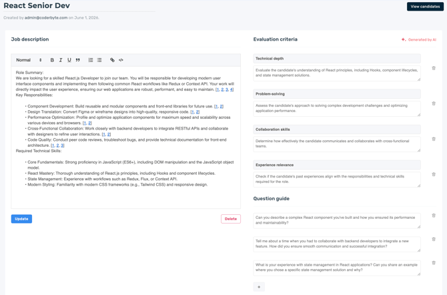Image resolution: width=447 pixels, height=295 pixels.
Task: Delete the Technical depth criterion
Action: pos(434,68)
